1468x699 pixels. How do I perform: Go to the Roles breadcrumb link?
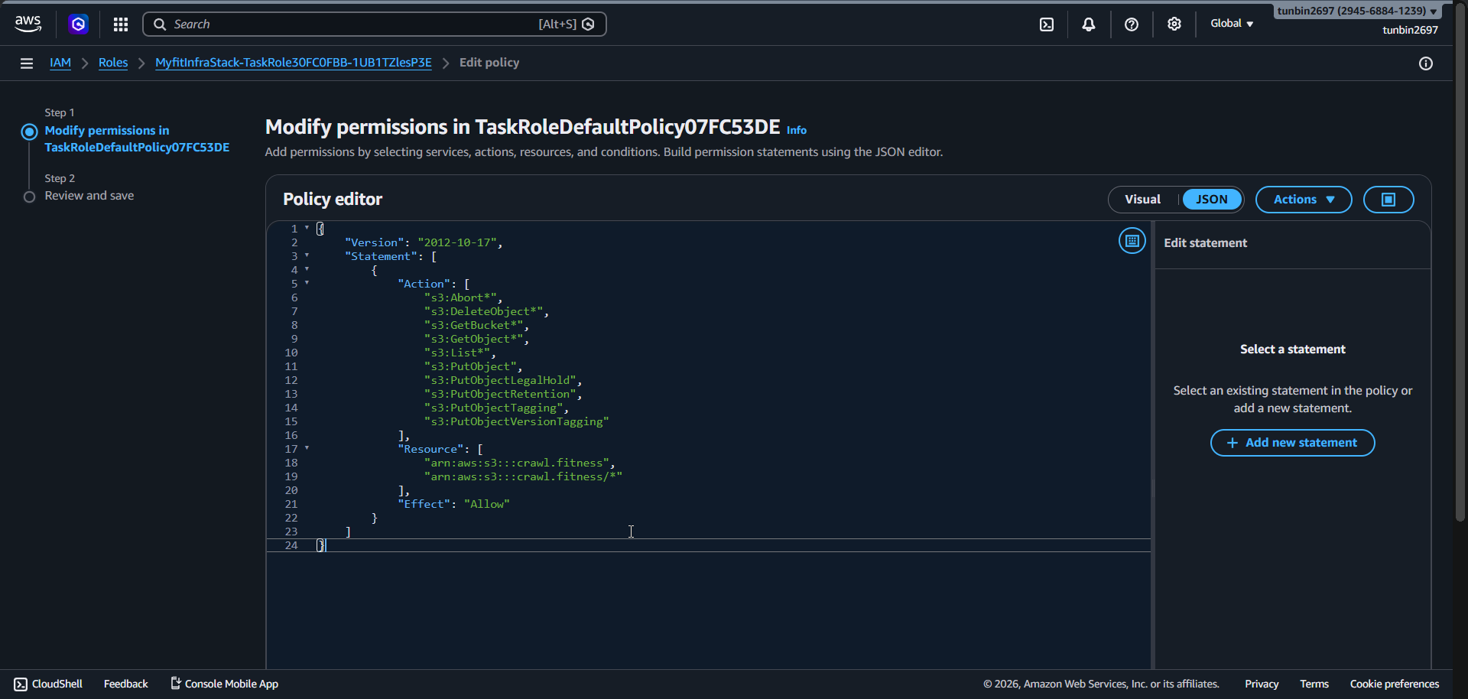(112, 63)
